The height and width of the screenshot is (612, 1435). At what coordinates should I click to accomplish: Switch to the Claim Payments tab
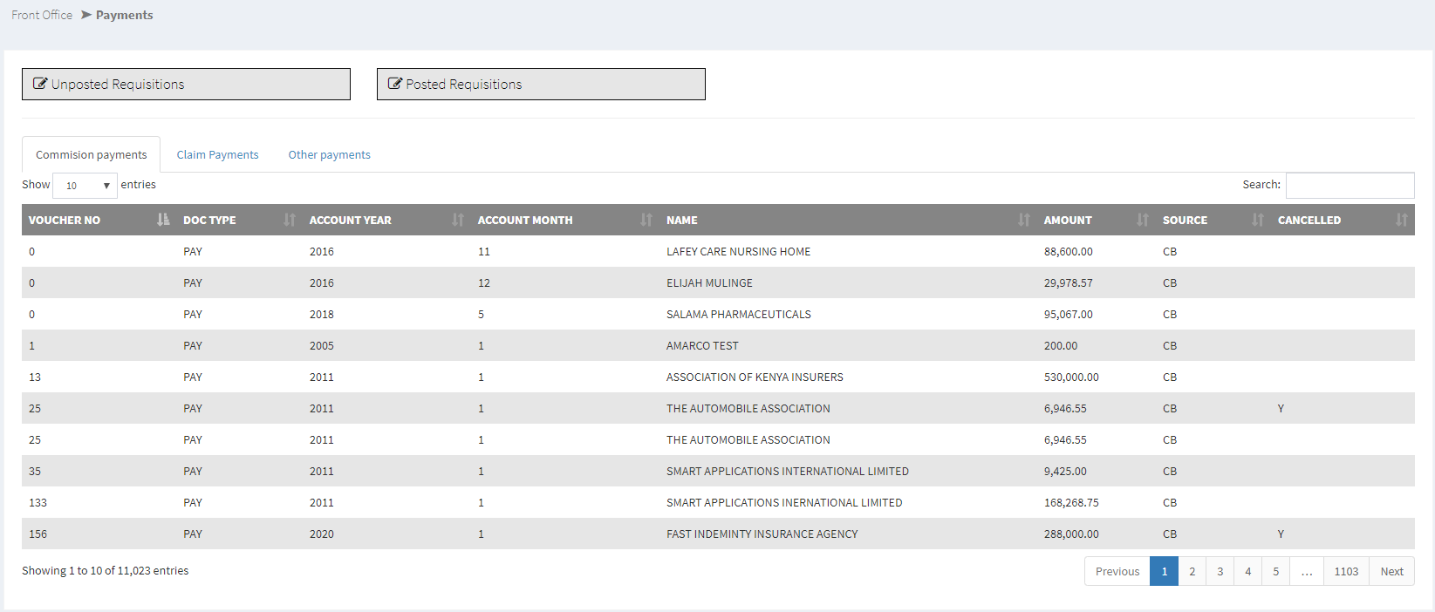click(x=217, y=155)
